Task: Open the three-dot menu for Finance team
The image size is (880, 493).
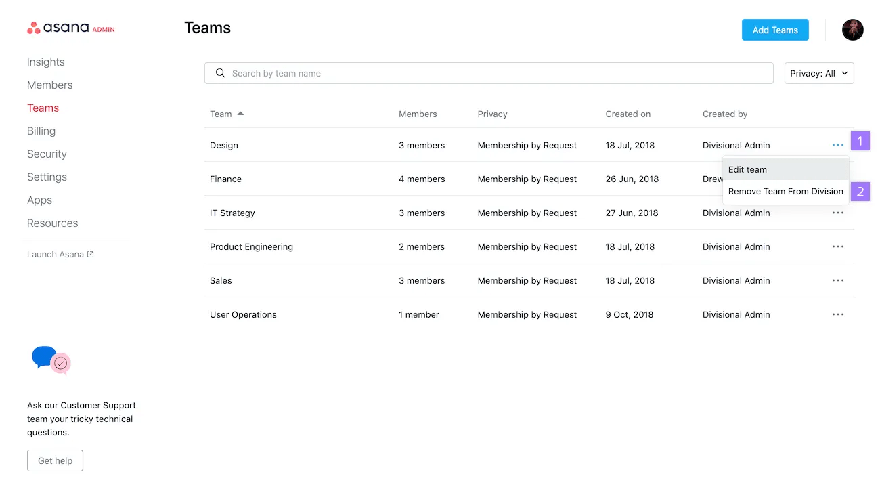Action: pyautogui.click(x=838, y=179)
